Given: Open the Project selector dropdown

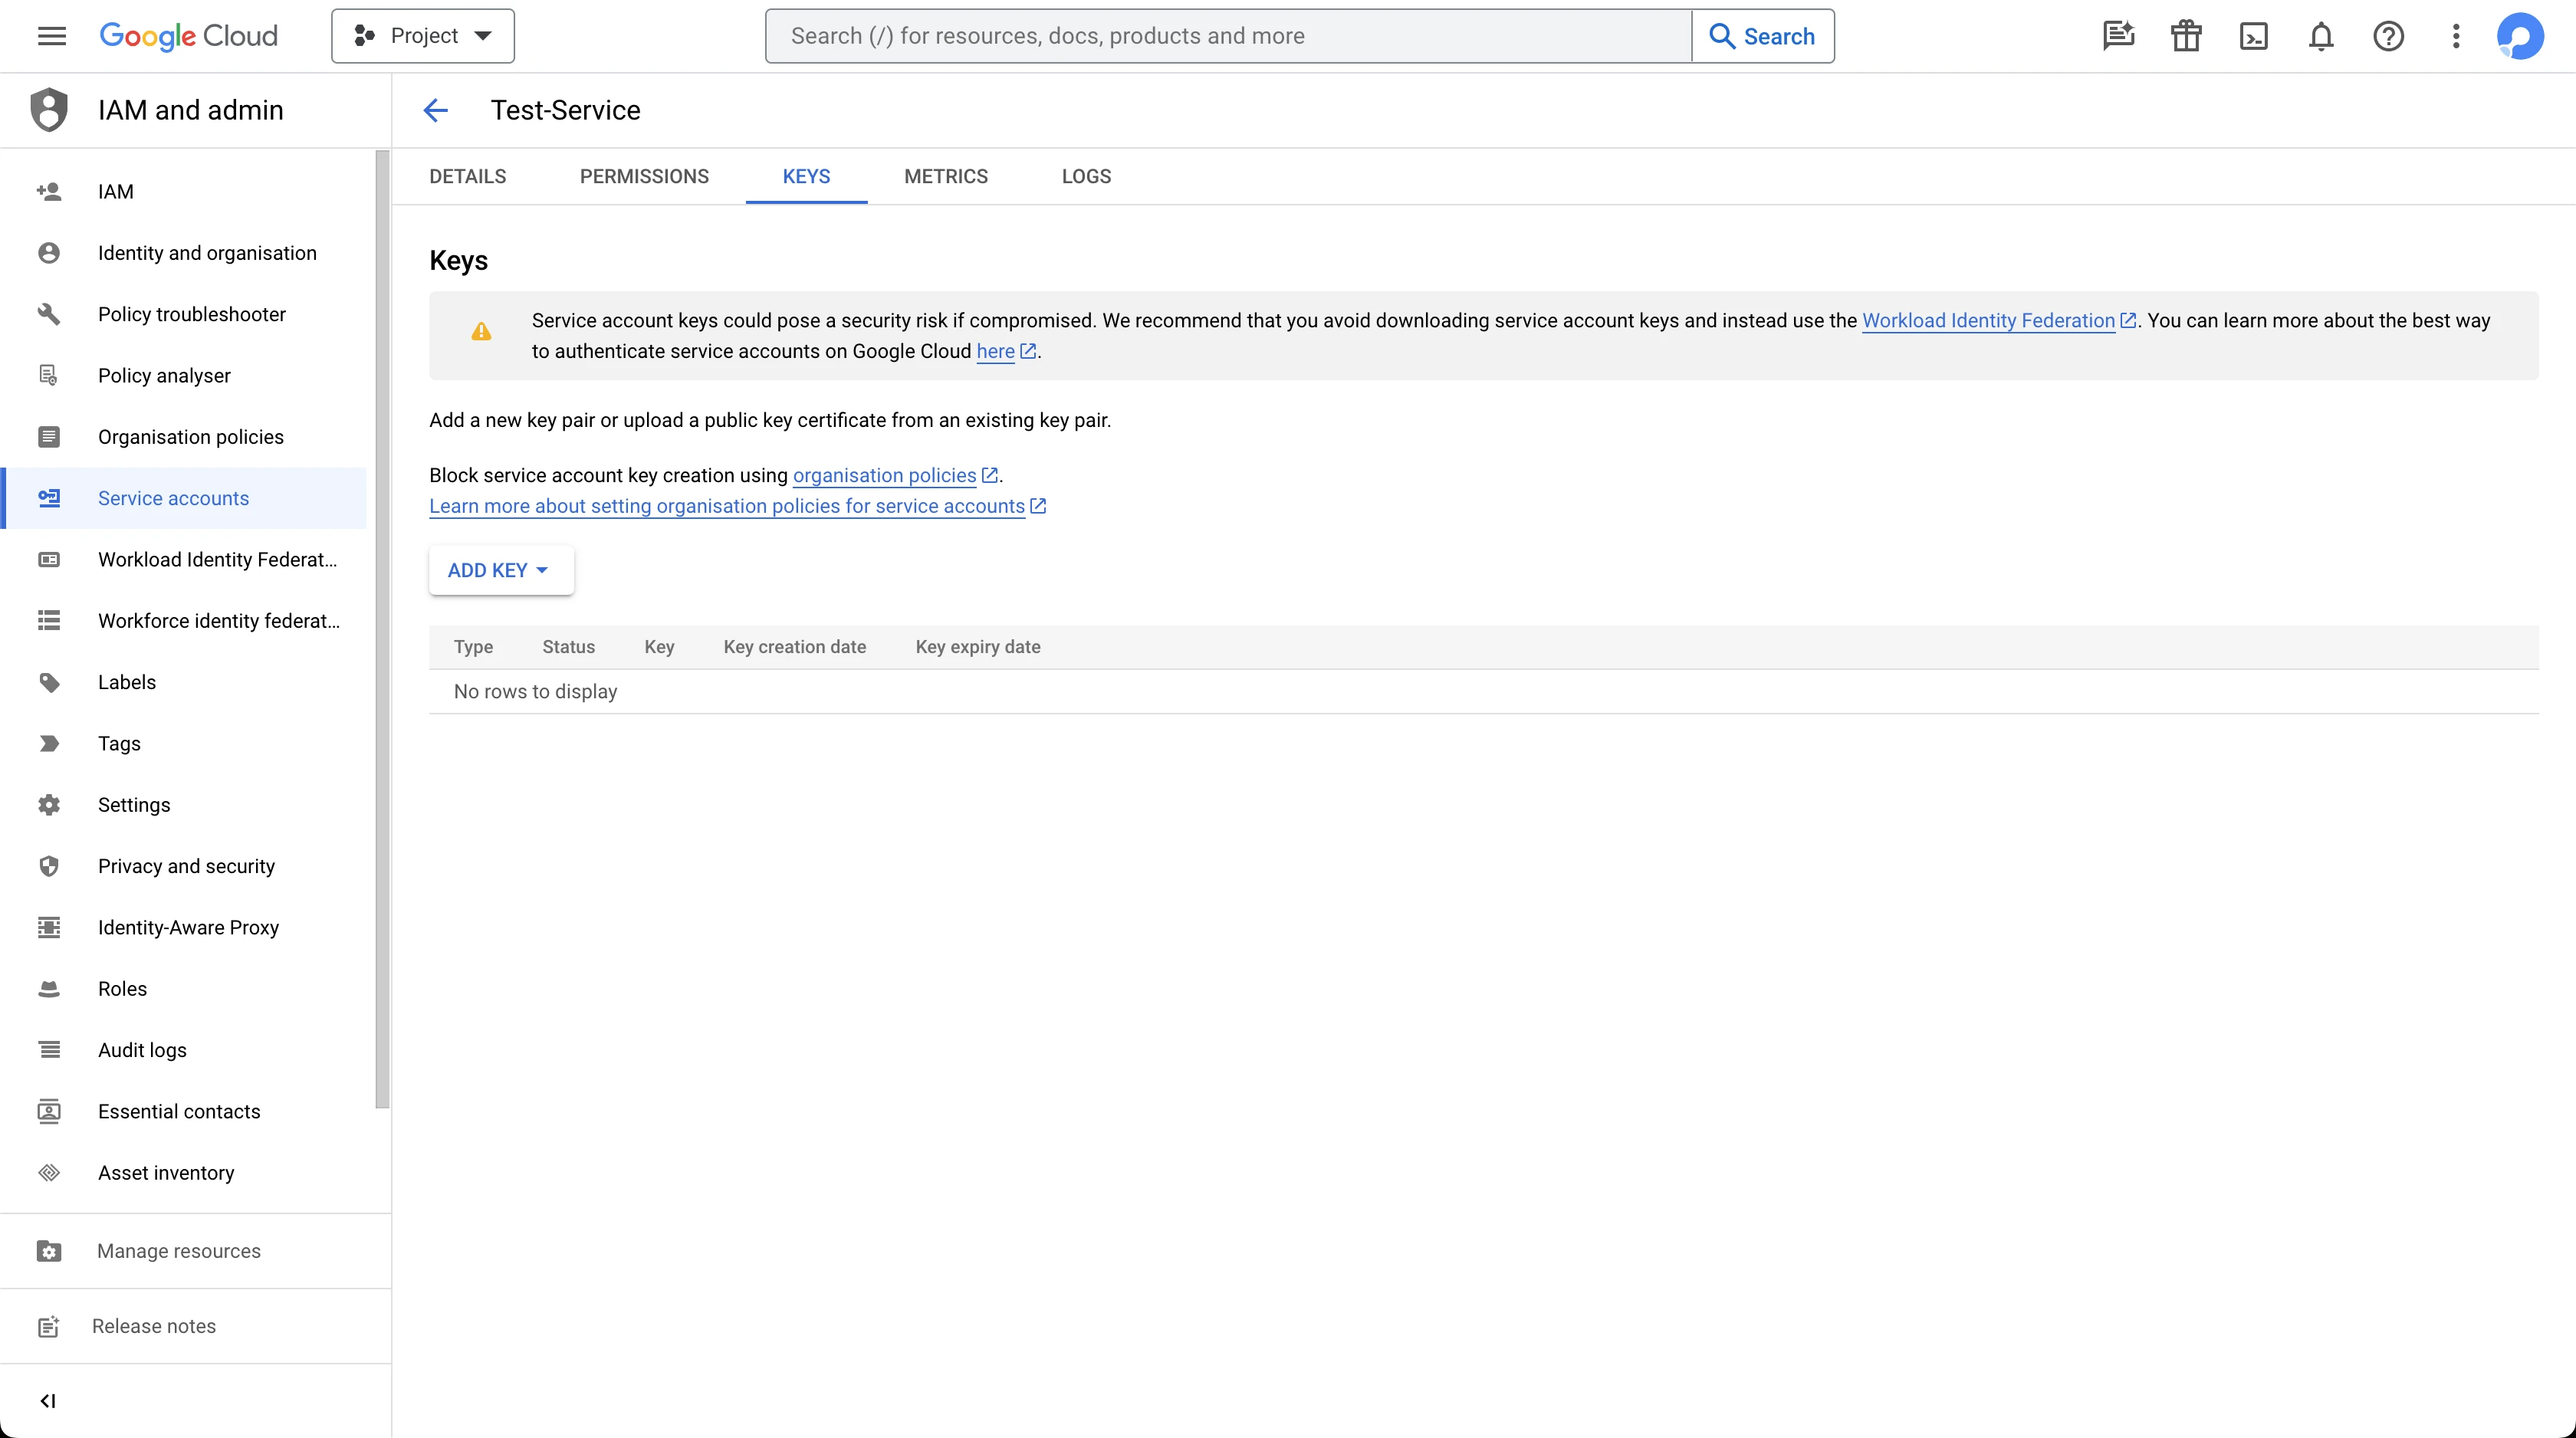Looking at the screenshot, I should tap(423, 36).
